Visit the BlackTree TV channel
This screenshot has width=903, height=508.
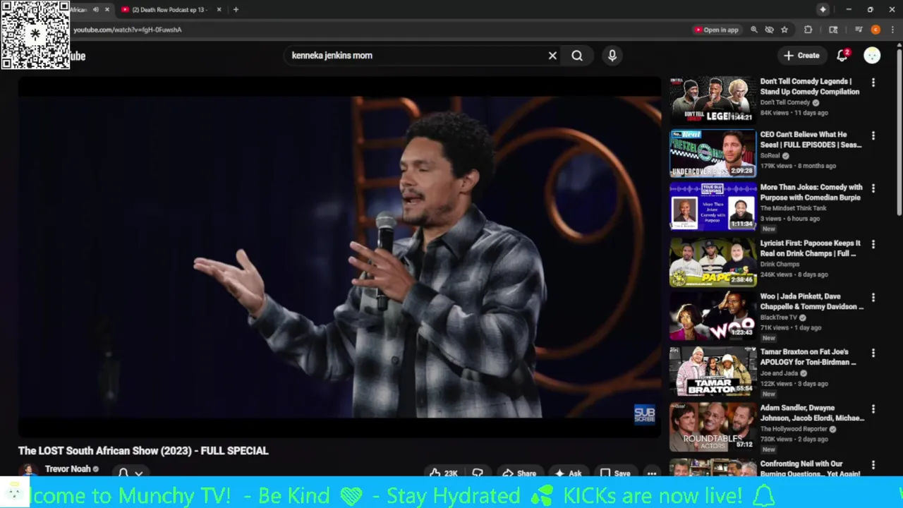[779, 317]
